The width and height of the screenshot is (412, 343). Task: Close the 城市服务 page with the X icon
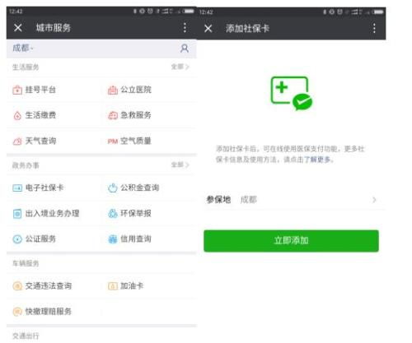pyautogui.click(x=18, y=28)
